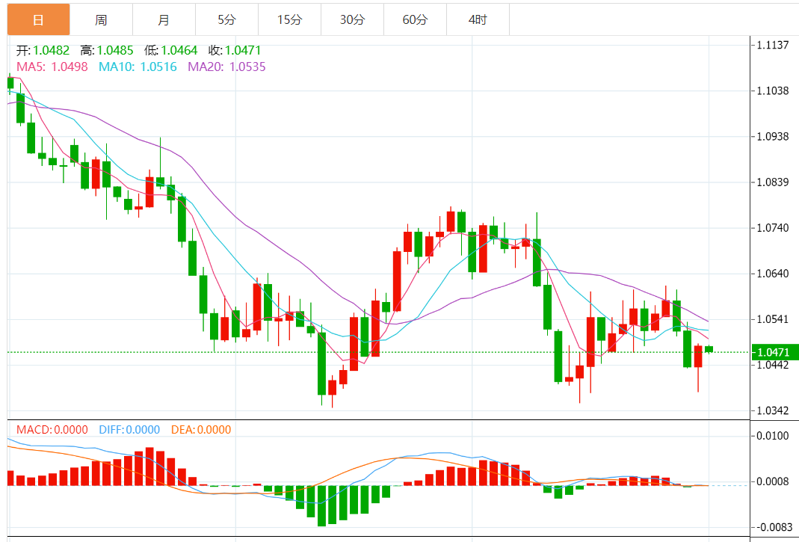Click the open price 开:1.0482
Image resolution: width=799 pixels, height=542 pixels.
[x=43, y=51]
